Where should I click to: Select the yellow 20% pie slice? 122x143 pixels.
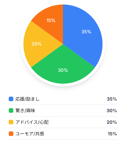coord(40,44)
